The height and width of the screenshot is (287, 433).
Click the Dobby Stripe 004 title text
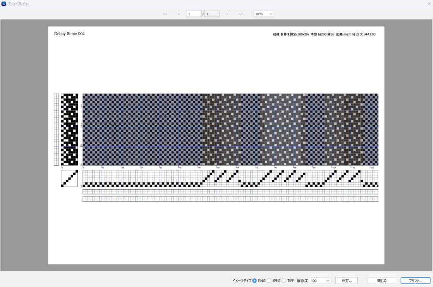click(x=69, y=34)
